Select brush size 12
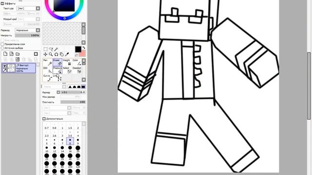Viewport: 312px width, 175px height. [54, 149]
